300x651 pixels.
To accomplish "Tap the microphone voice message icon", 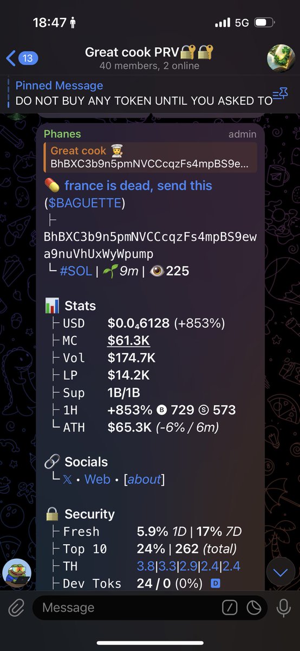I will click(x=283, y=608).
